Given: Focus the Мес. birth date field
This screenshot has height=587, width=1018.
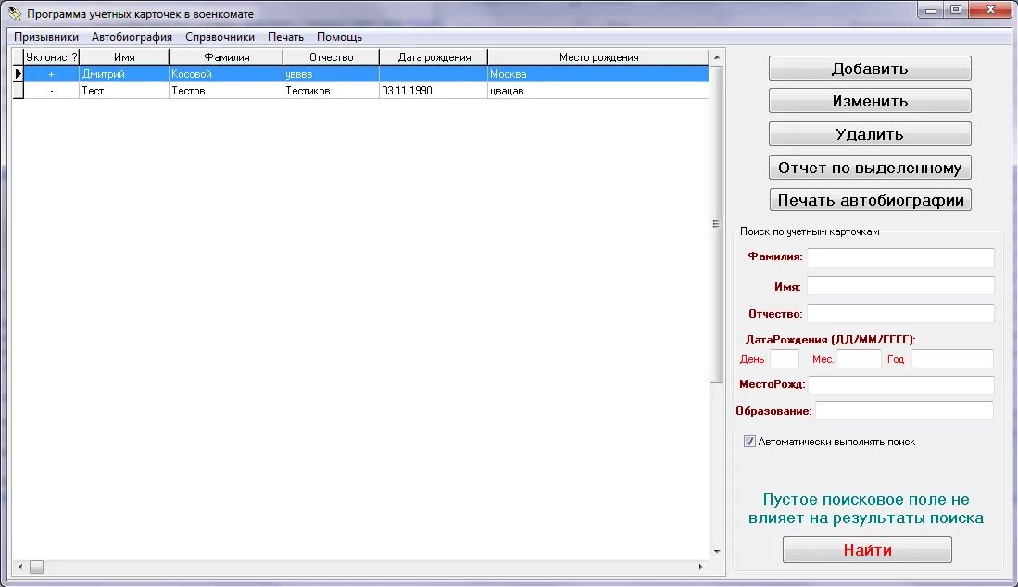Looking at the screenshot, I should tap(859, 358).
